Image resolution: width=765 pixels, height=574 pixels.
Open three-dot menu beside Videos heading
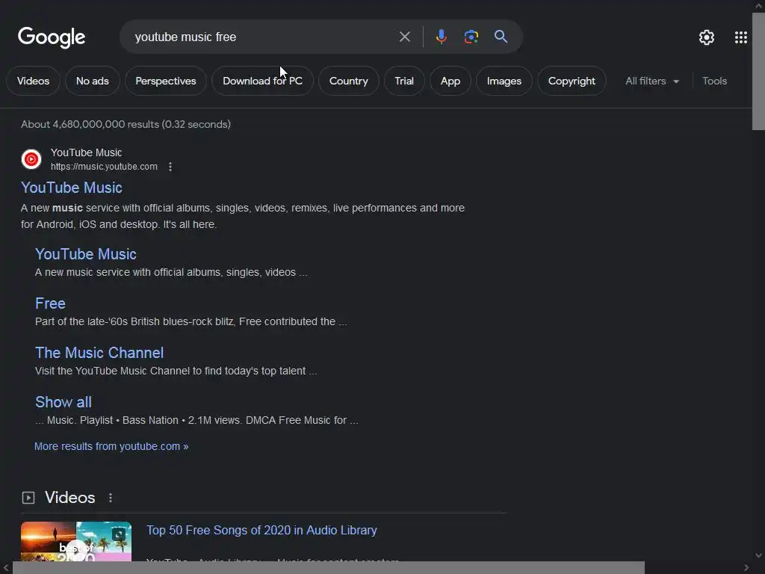tap(111, 497)
